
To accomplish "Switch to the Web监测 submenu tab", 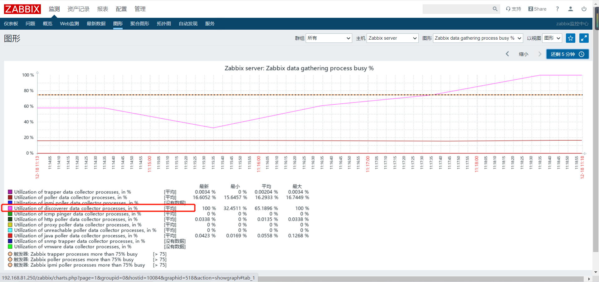I will (x=70, y=24).
